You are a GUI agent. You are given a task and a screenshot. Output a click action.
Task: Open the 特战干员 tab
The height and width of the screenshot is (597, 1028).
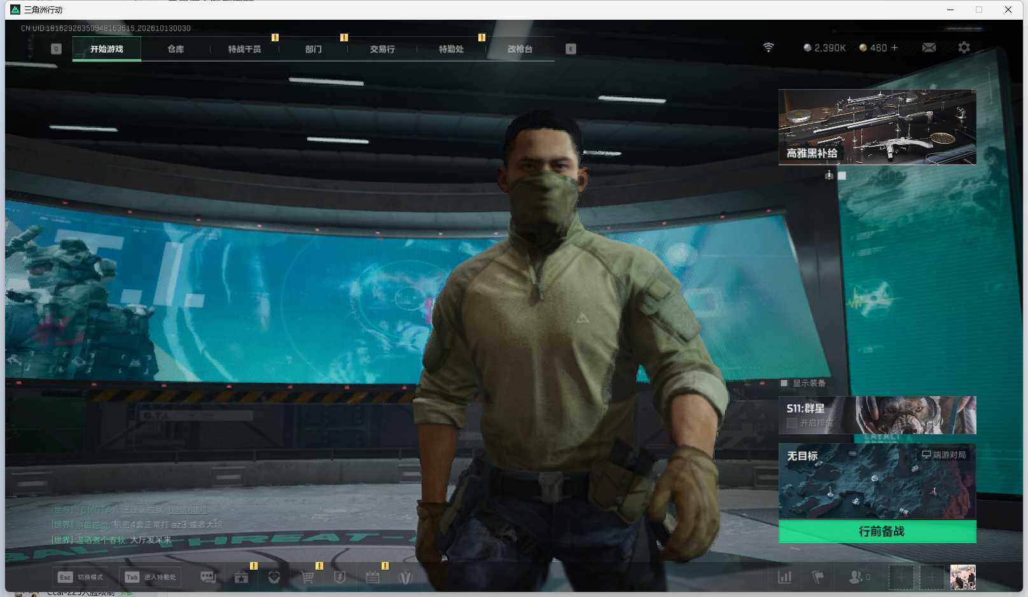[x=244, y=49]
